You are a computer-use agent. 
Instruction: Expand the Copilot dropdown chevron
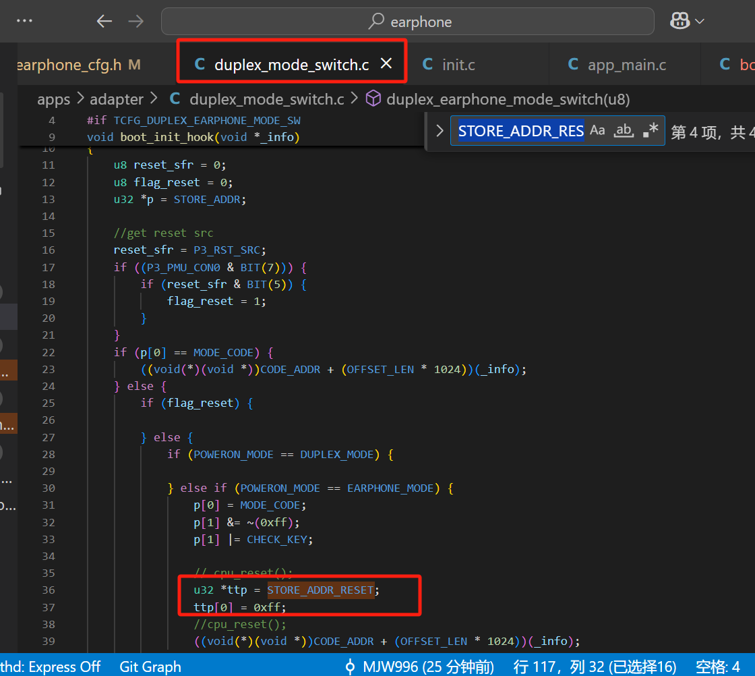[700, 21]
